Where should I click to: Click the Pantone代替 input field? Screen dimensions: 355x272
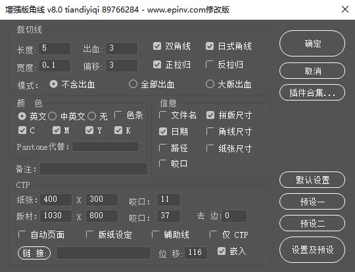pyautogui.click(x=105, y=147)
